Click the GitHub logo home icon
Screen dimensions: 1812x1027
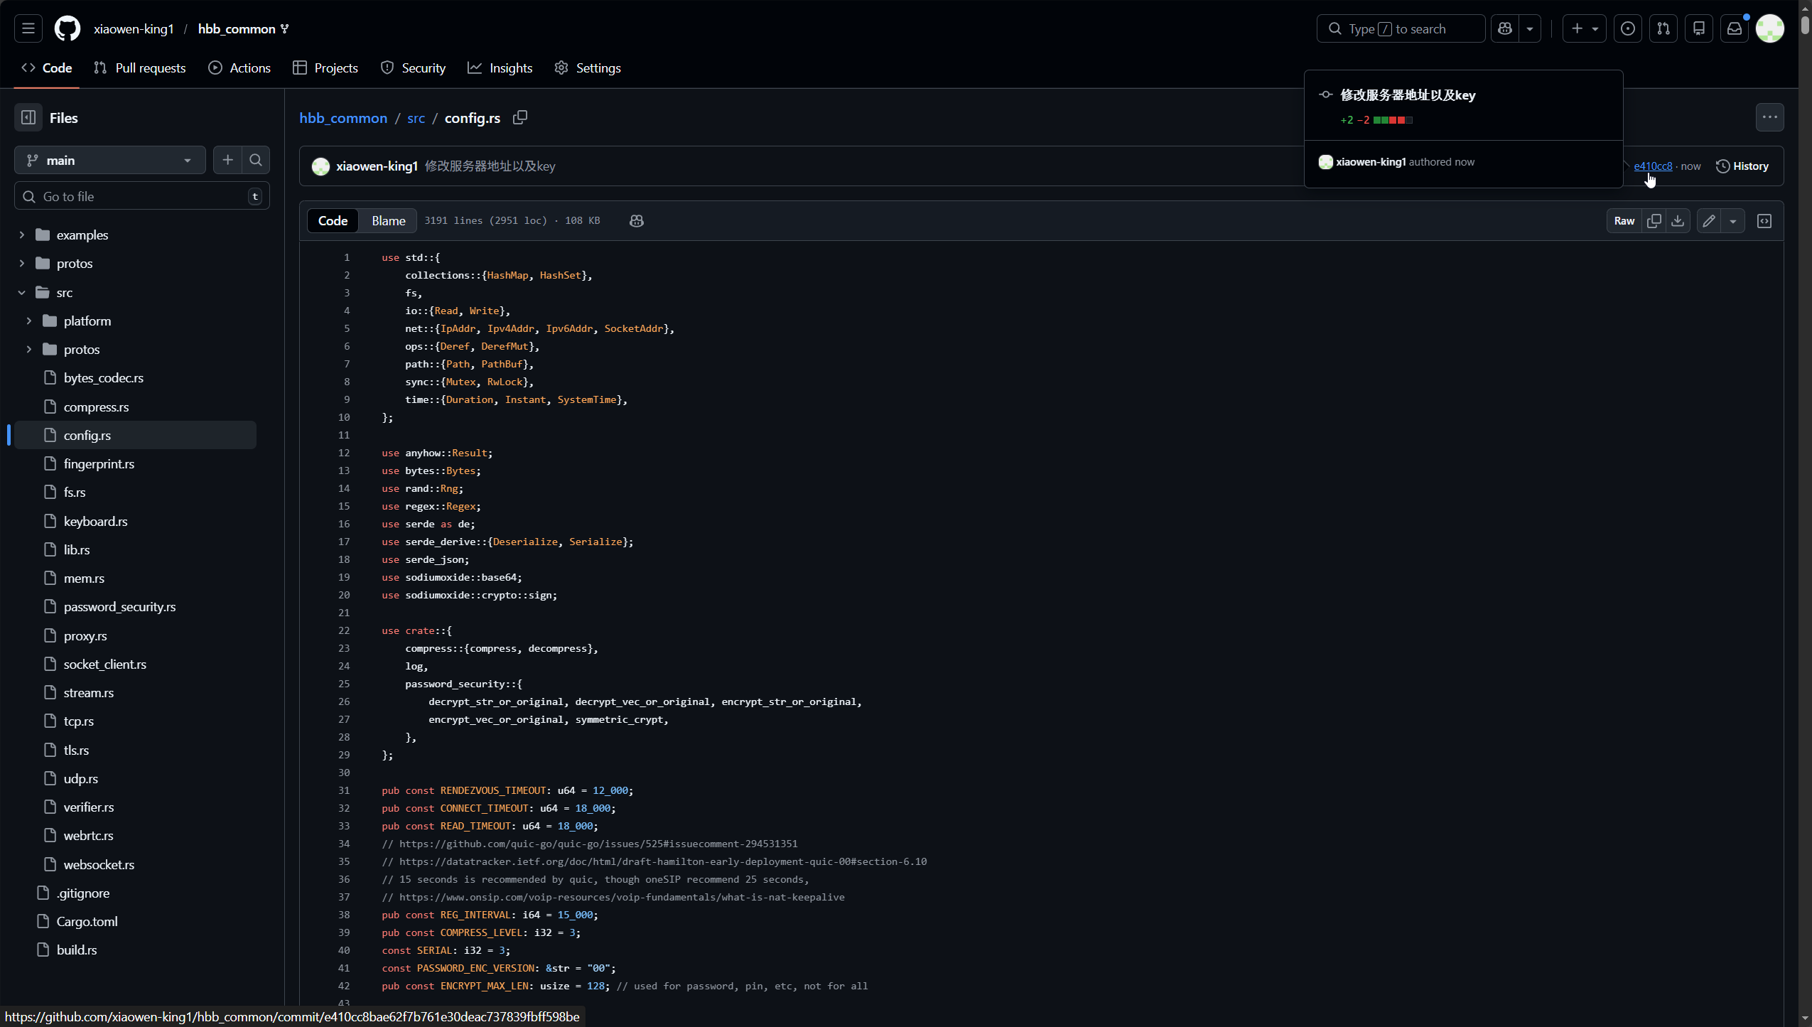click(68, 29)
